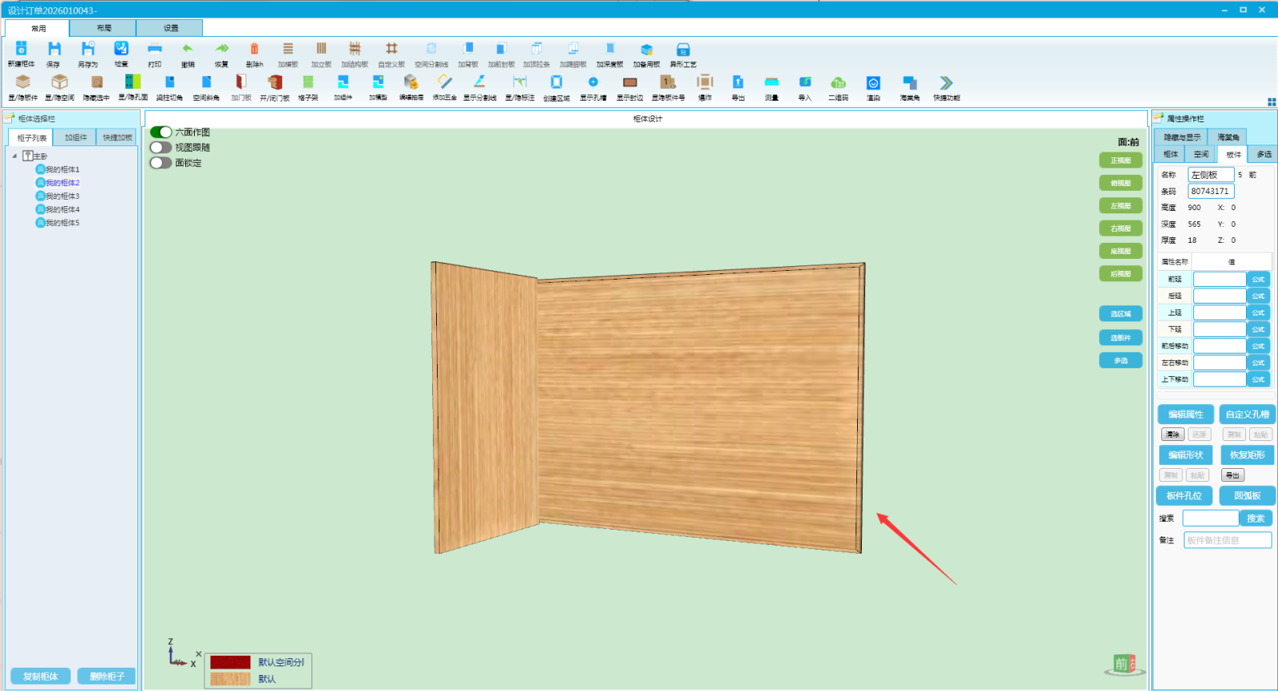Click the red 默认空间分 color swatch
The image size is (1278, 691).
click(x=230, y=662)
